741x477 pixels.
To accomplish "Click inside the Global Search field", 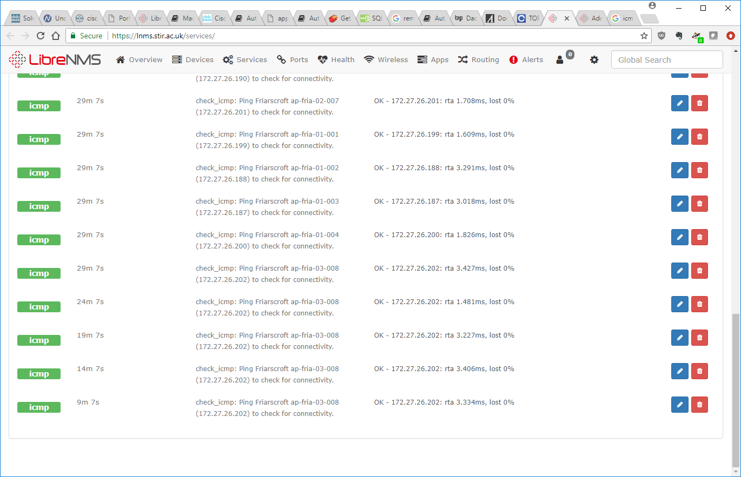I will pos(666,59).
